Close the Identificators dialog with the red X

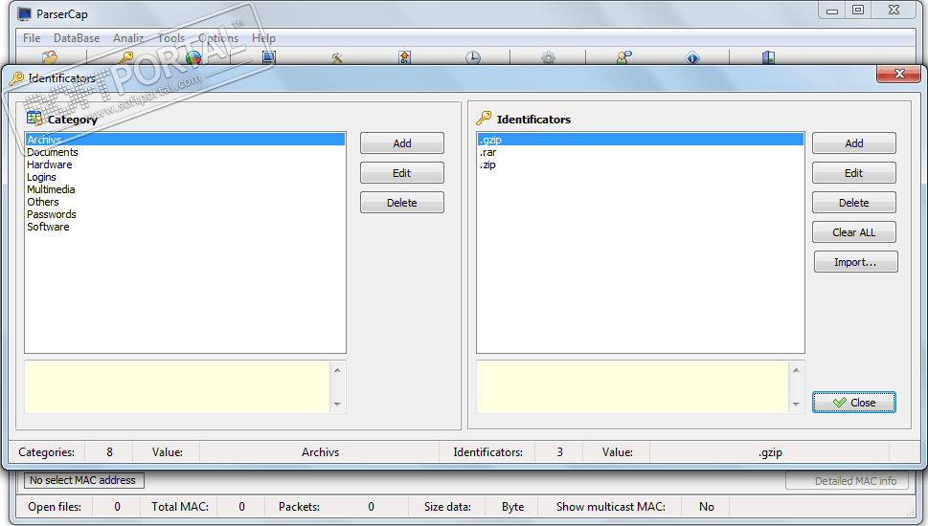click(x=899, y=74)
